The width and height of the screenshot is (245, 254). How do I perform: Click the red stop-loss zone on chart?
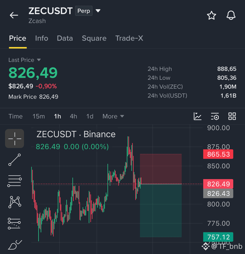point(161,169)
